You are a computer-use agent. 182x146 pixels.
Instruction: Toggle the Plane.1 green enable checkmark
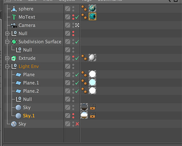pyautogui.click(x=77, y=83)
